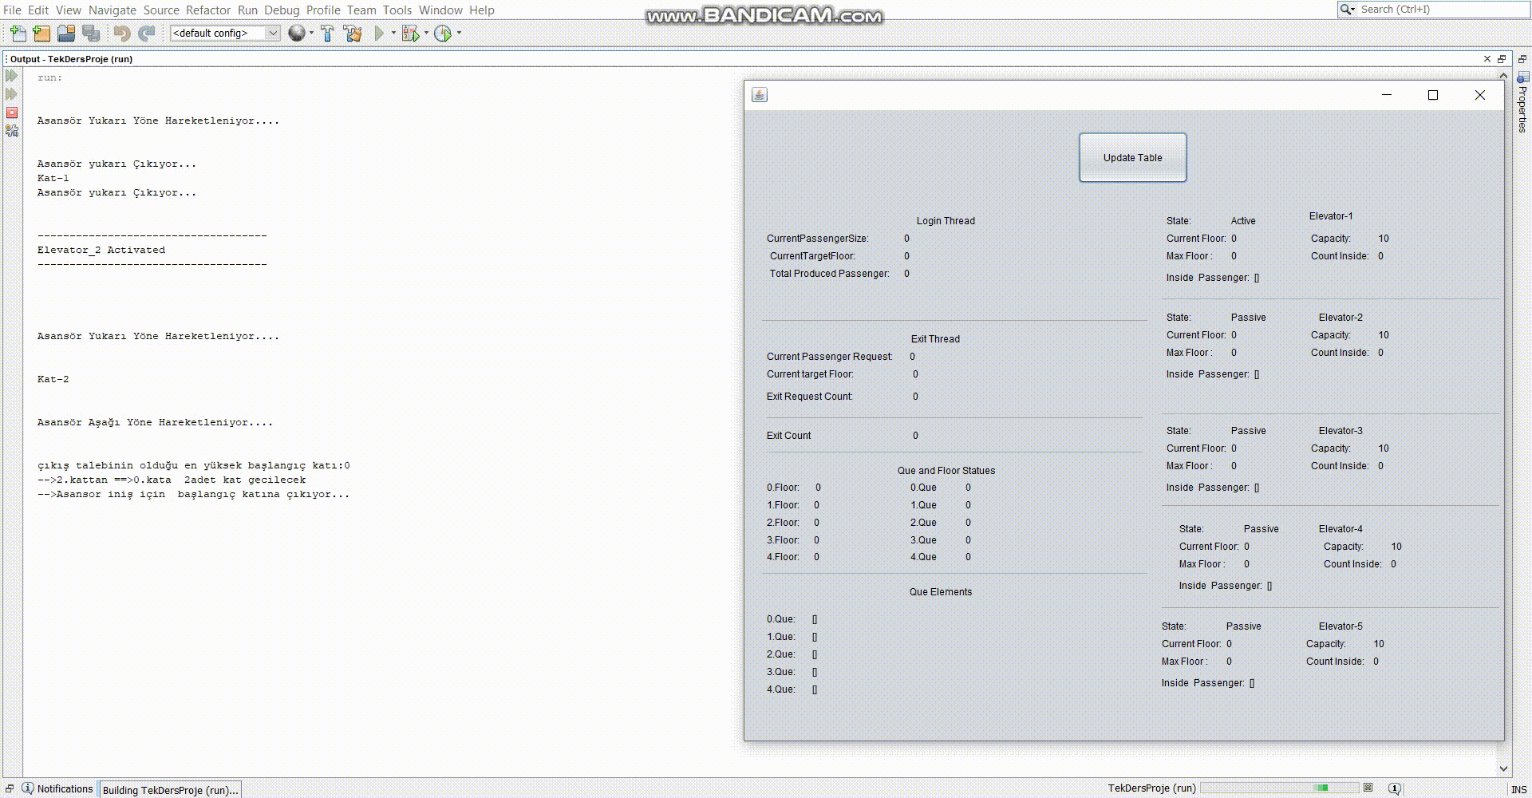Viewport: 1532px width, 798px height.
Task: Click the Output panel scroll up arrow
Action: pyautogui.click(x=1503, y=76)
